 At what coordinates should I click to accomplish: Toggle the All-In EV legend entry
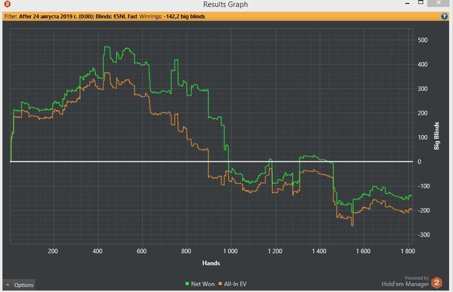[232, 284]
